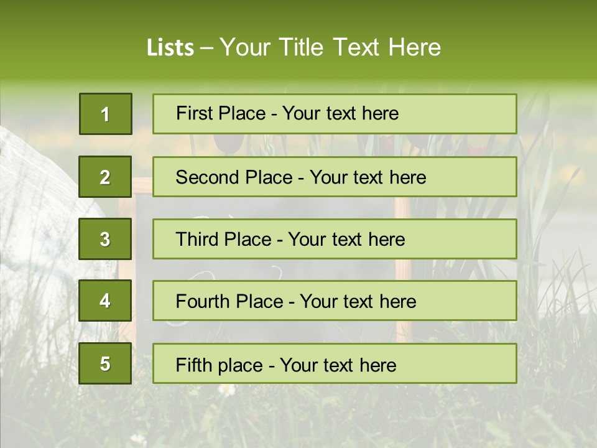597x448 pixels.
Task: Select the "Your Title Text Here" title text
Action: click(x=330, y=47)
